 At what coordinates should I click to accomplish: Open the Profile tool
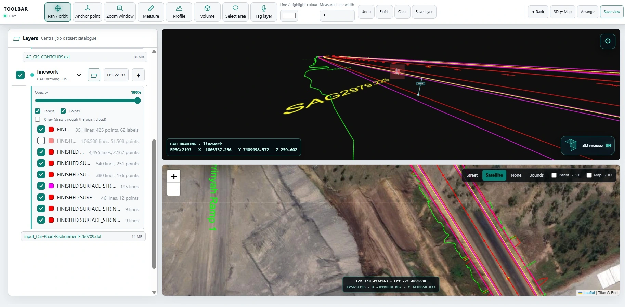point(179,12)
